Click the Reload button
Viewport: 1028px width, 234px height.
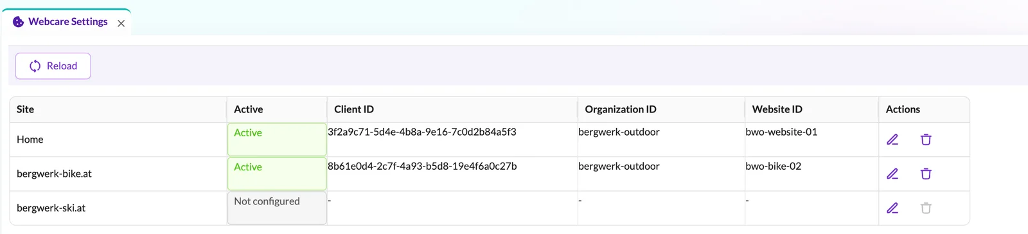[53, 66]
